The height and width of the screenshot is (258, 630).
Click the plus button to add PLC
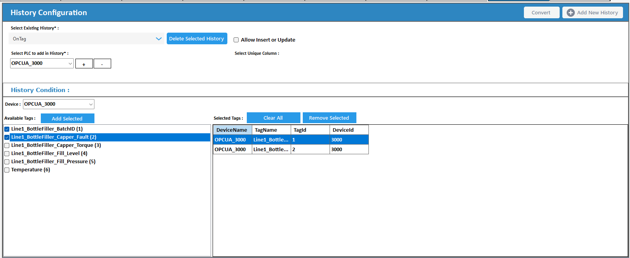click(84, 64)
